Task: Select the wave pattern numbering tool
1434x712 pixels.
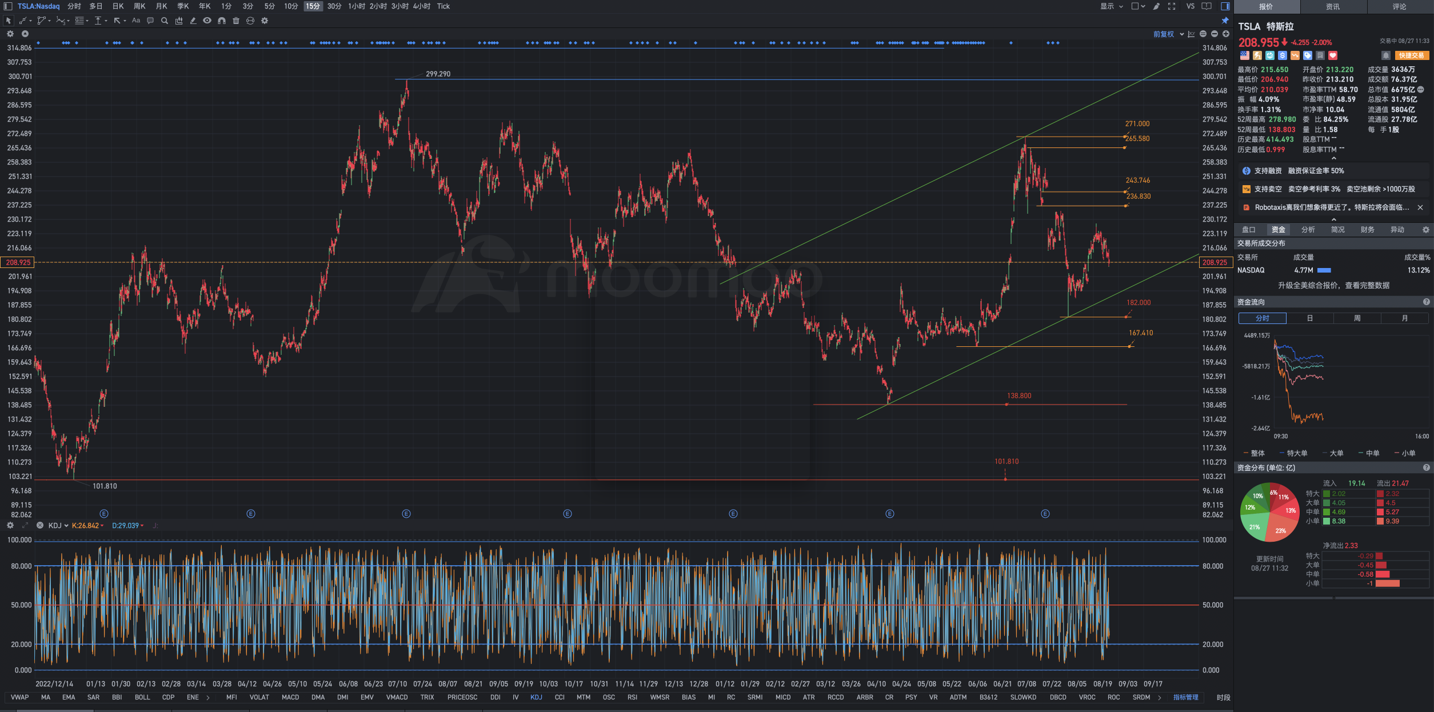Action: (x=60, y=21)
